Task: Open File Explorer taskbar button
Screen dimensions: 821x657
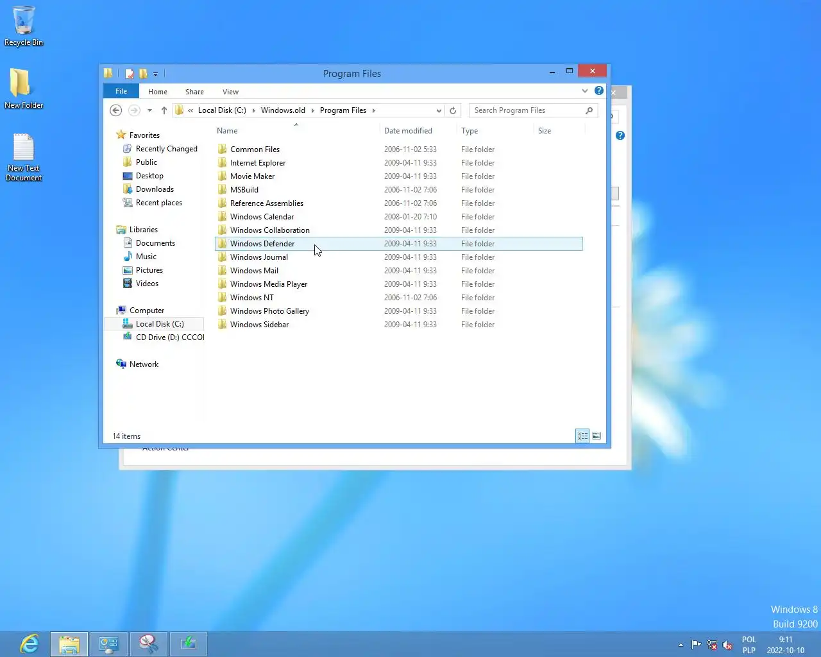Action: click(69, 644)
